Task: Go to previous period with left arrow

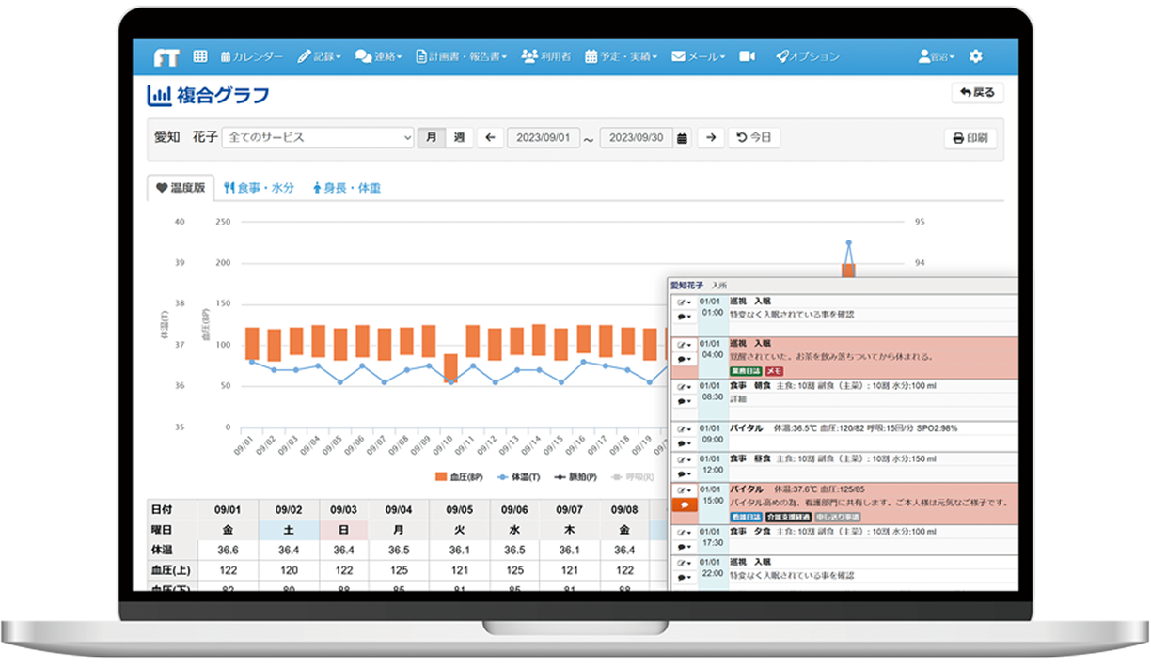Action: point(489,138)
